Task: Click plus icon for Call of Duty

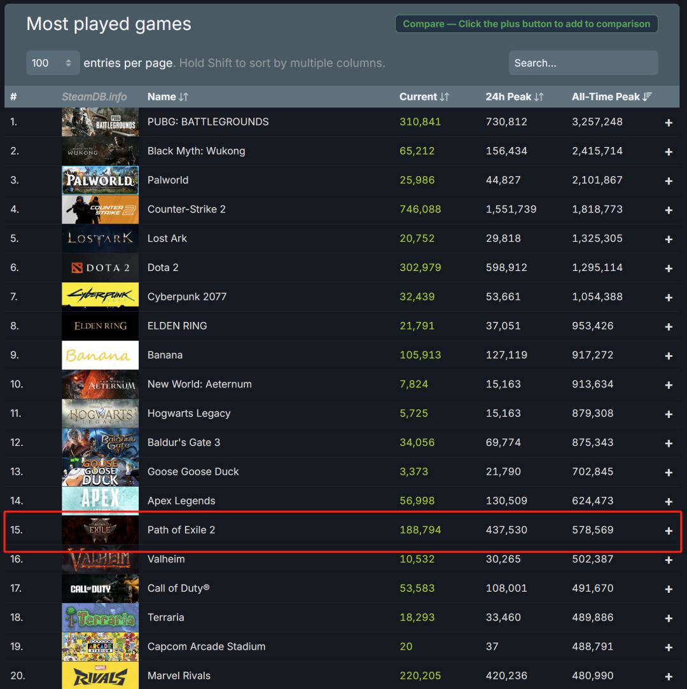Action: 669,589
